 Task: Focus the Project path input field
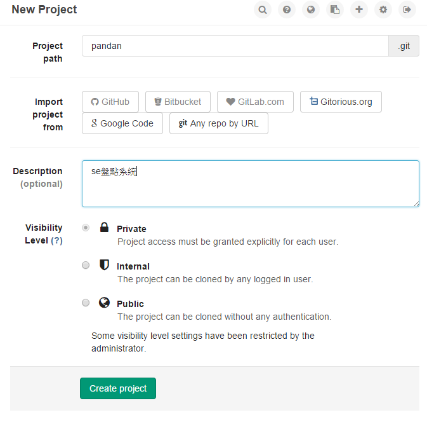point(235,46)
